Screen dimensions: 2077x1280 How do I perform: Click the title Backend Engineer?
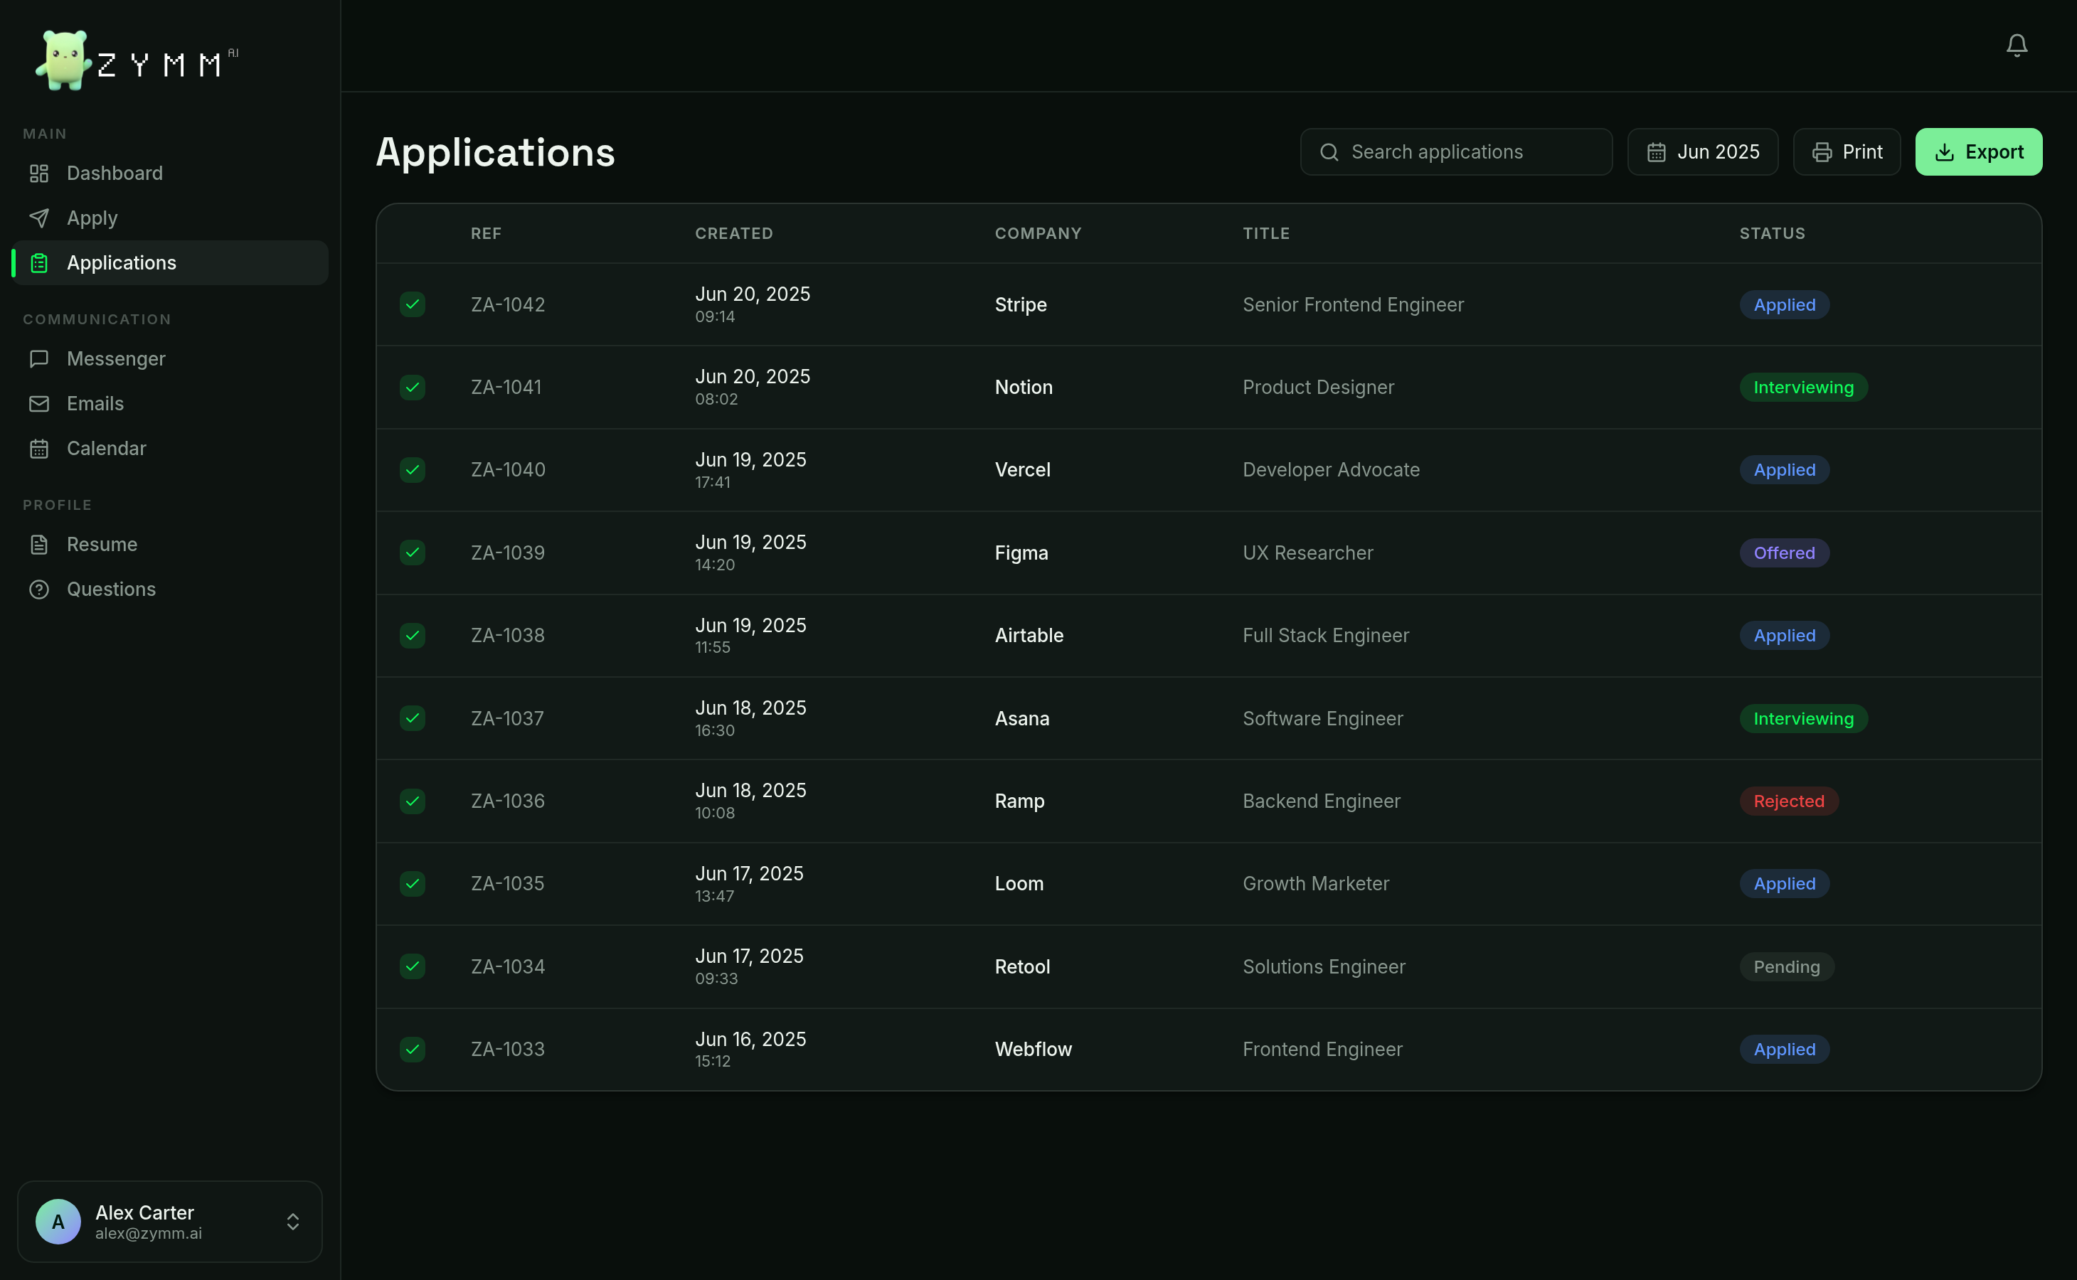pos(1321,801)
